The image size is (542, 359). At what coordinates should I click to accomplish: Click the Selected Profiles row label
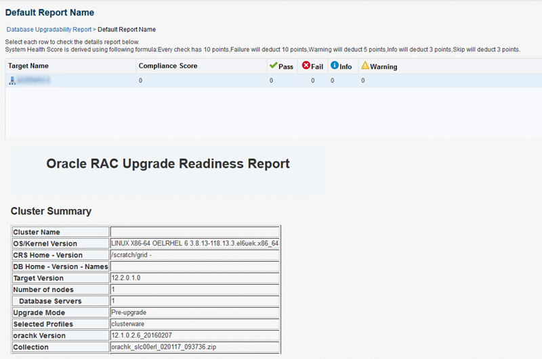tap(61, 324)
